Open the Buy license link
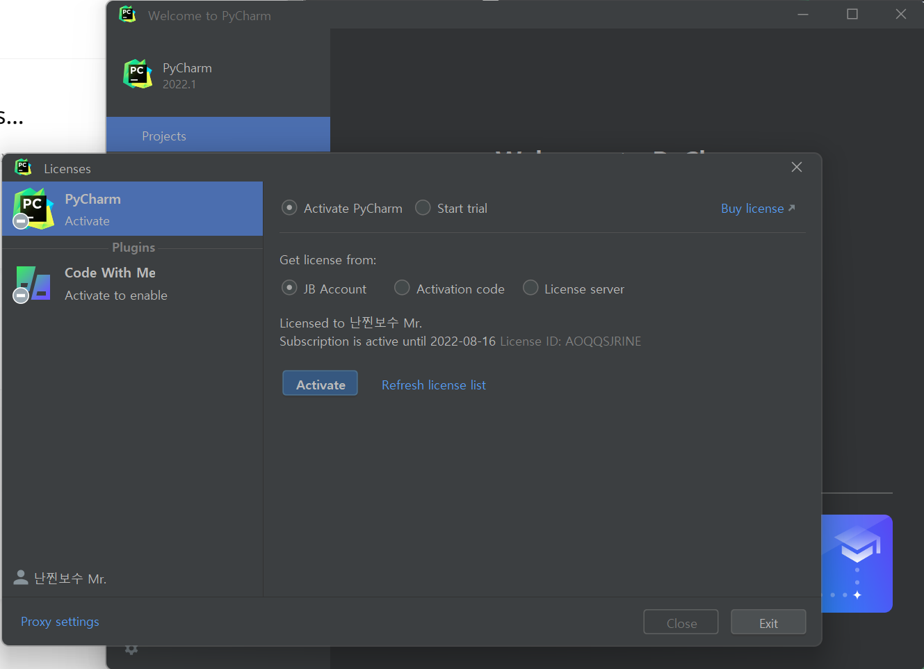Screen dimensions: 924x669 tap(758, 209)
